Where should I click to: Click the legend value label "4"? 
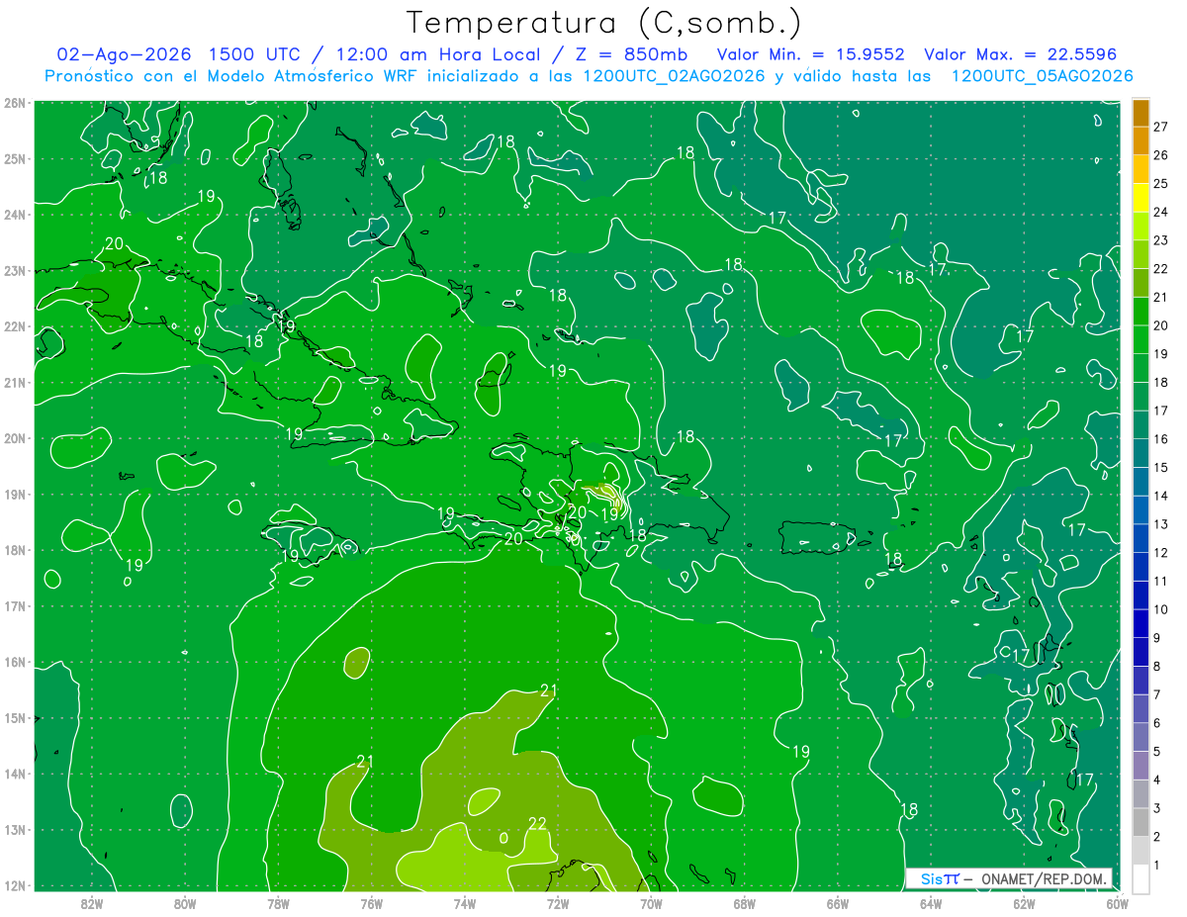[x=1157, y=779]
